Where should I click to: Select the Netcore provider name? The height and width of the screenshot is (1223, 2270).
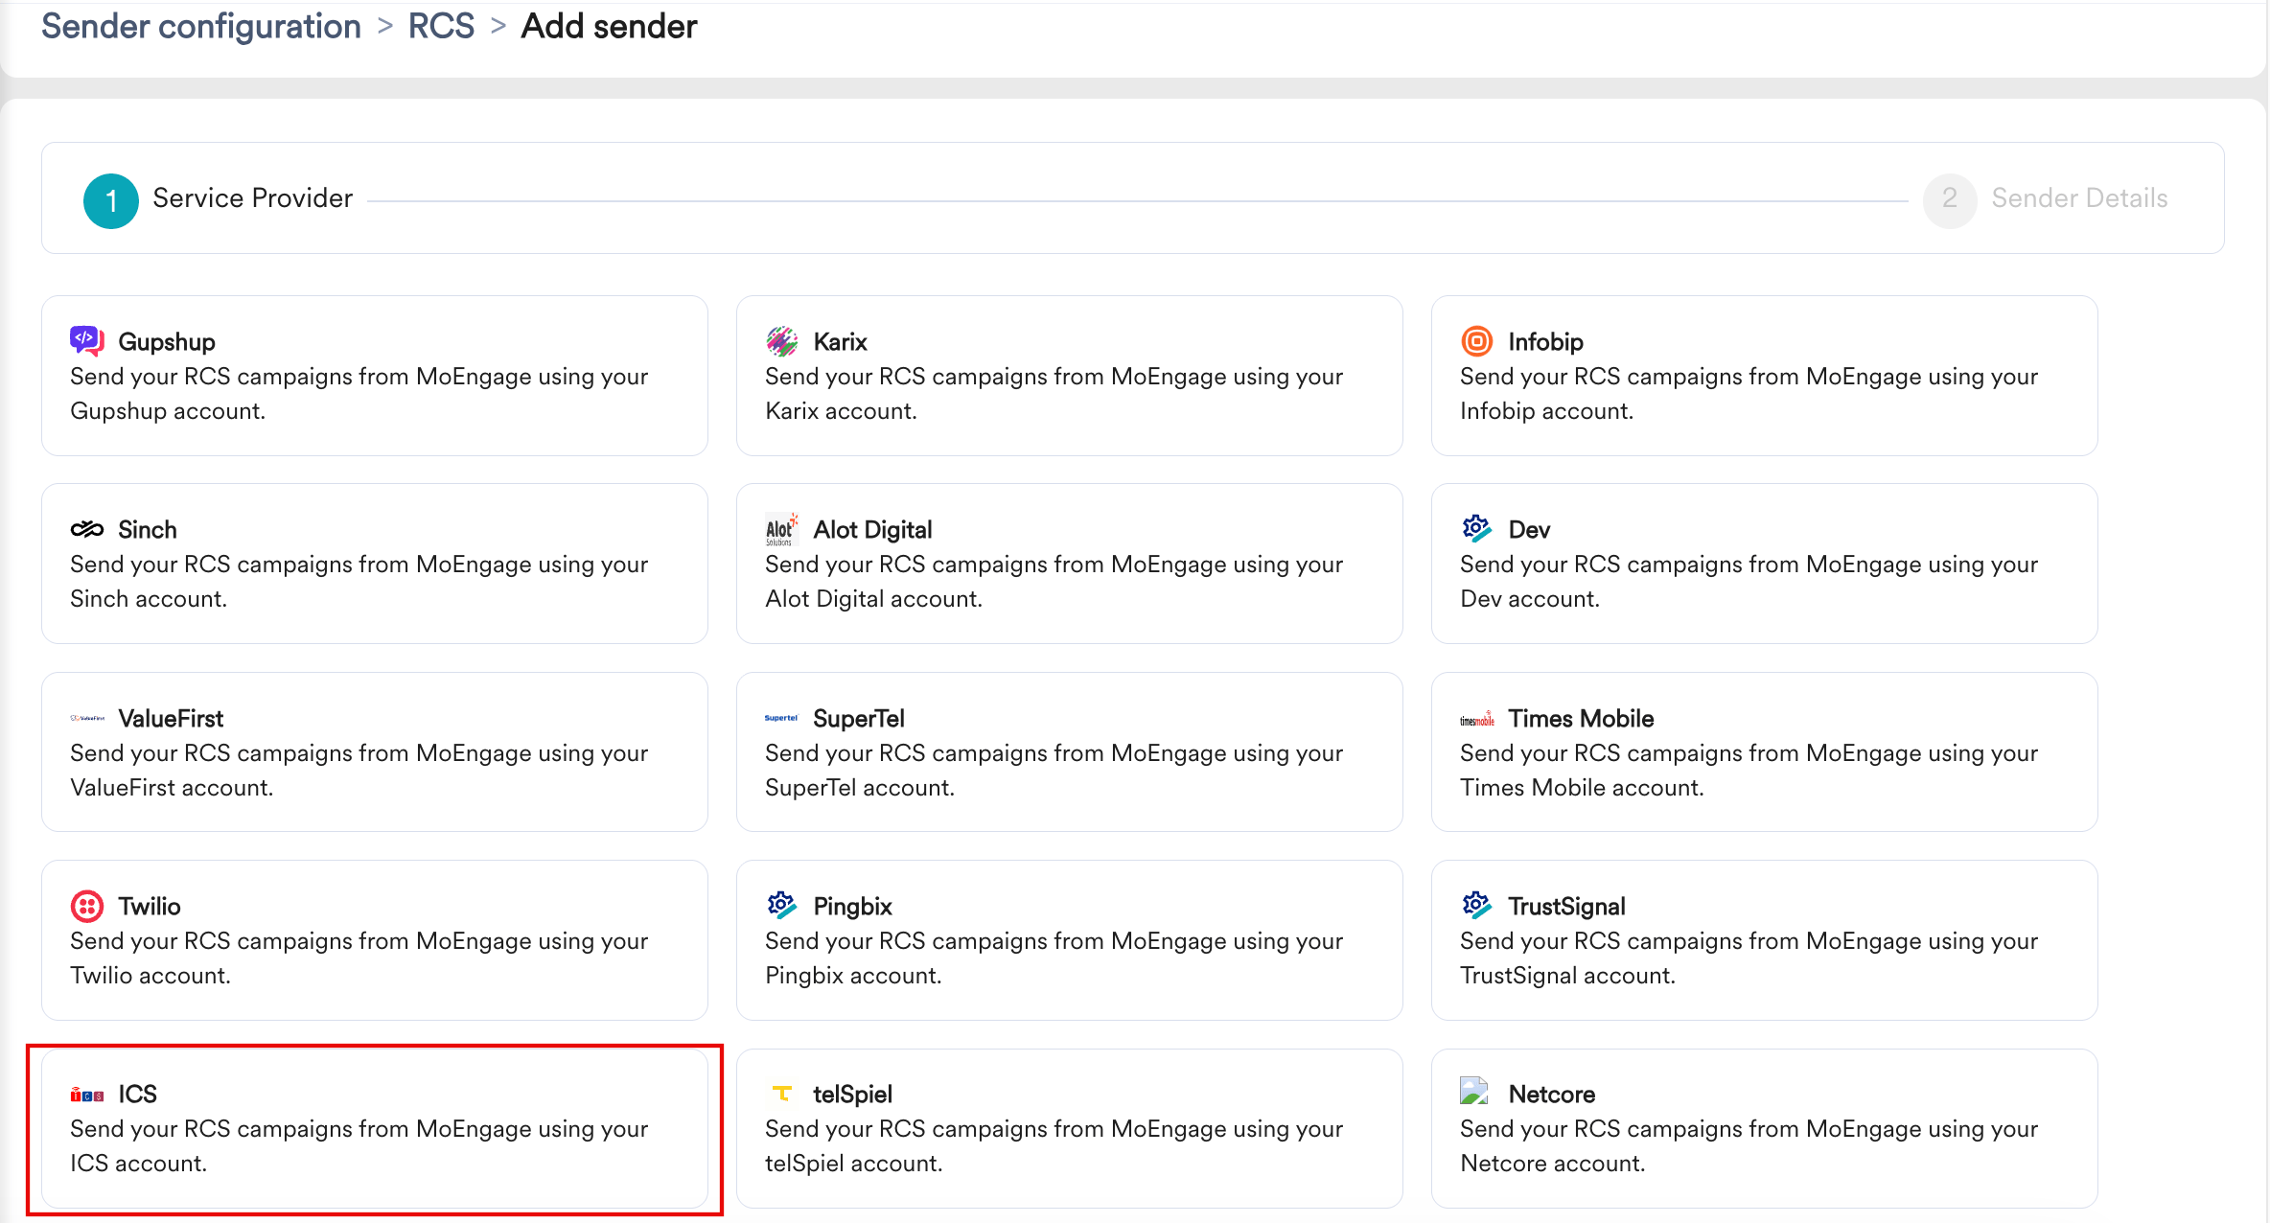click(1551, 1094)
